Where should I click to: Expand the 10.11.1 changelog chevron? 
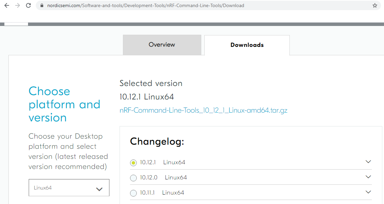pos(368,192)
